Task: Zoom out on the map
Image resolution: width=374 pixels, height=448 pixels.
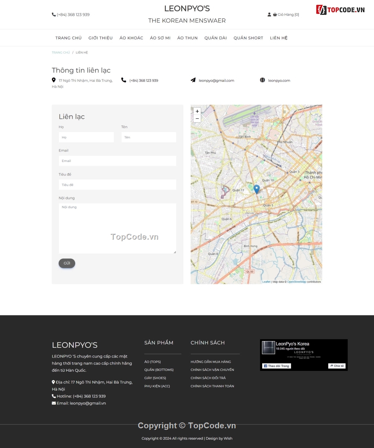Action: [x=197, y=118]
